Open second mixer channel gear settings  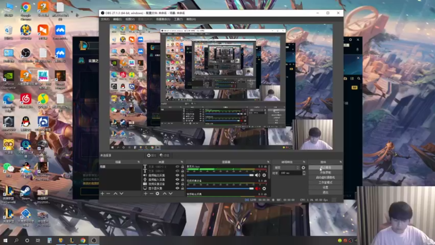[x=264, y=188]
